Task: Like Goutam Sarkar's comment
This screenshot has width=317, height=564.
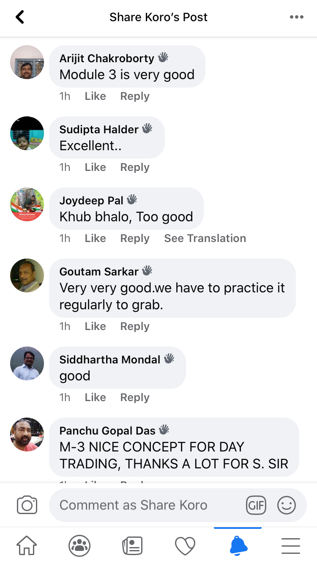Action: [x=95, y=326]
